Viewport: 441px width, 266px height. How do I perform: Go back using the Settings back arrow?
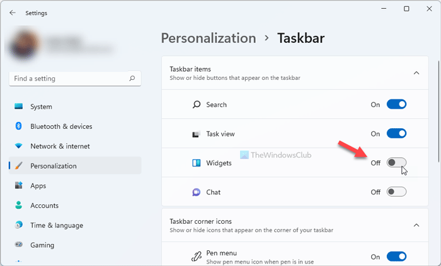click(13, 12)
